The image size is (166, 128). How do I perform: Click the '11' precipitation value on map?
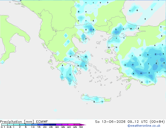click(141, 73)
